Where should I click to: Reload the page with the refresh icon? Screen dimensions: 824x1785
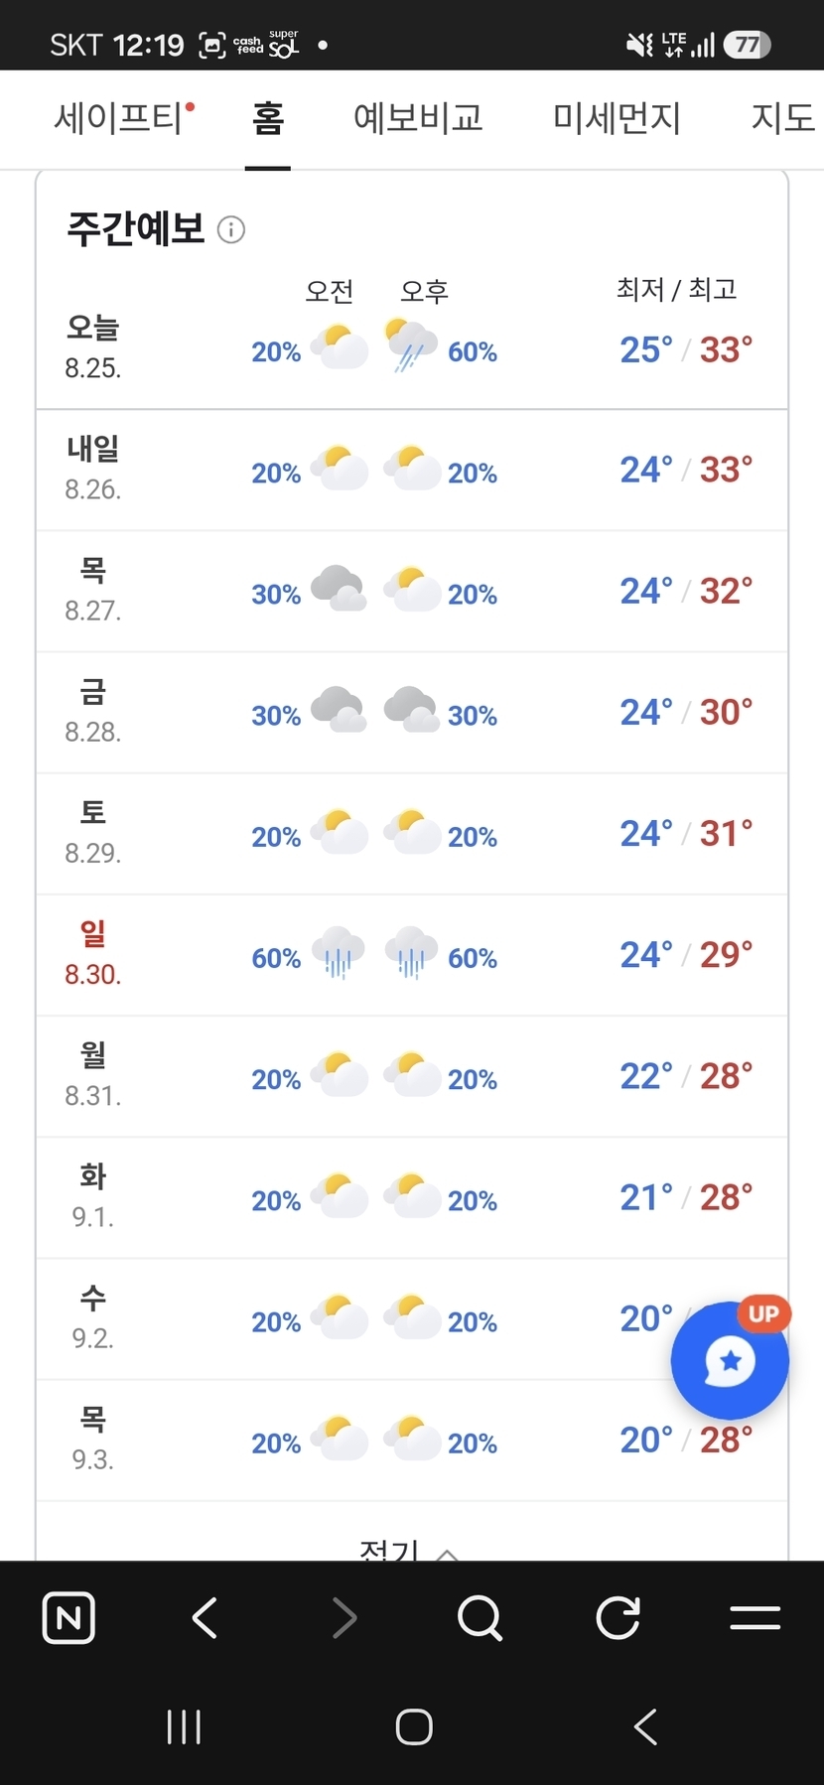[618, 1618]
